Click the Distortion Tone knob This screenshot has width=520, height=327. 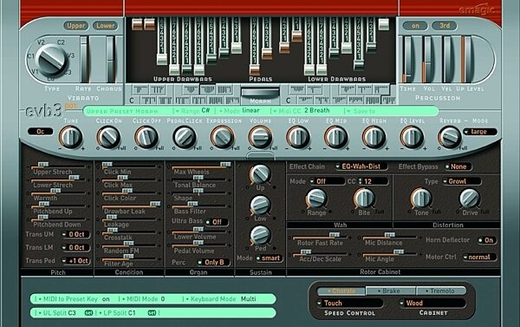click(421, 199)
